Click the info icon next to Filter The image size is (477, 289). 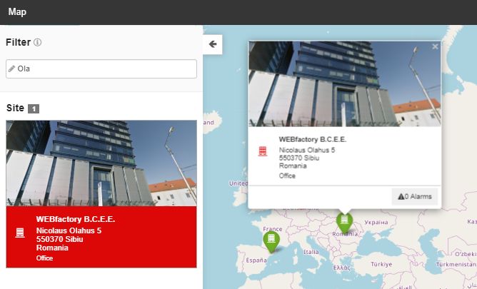point(38,43)
